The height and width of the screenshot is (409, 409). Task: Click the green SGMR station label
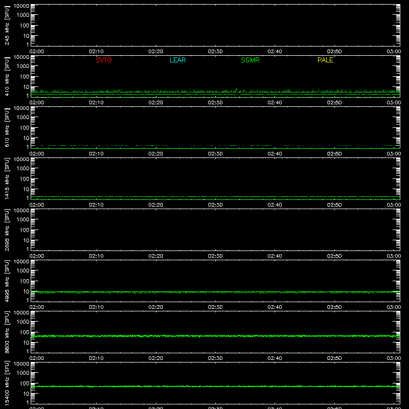point(250,60)
